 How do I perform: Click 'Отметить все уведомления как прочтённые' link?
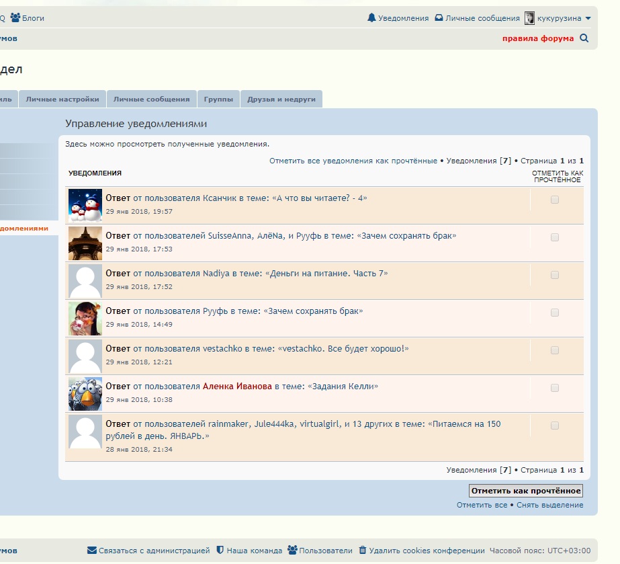click(353, 161)
